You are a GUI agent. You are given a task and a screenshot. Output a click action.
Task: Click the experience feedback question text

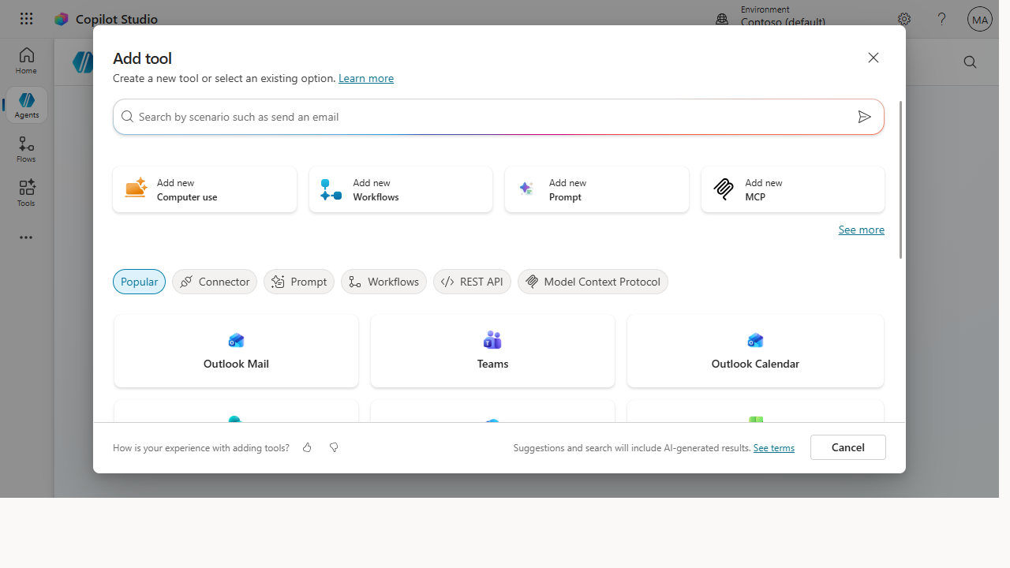click(x=201, y=448)
